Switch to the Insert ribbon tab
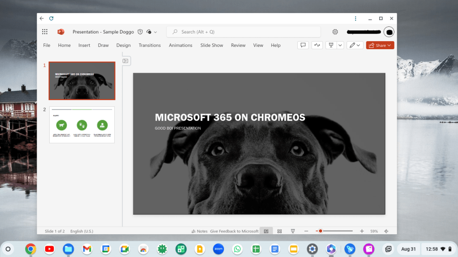This screenshot has width=458, height=257. pyautogui.click(x=84, y=45)
